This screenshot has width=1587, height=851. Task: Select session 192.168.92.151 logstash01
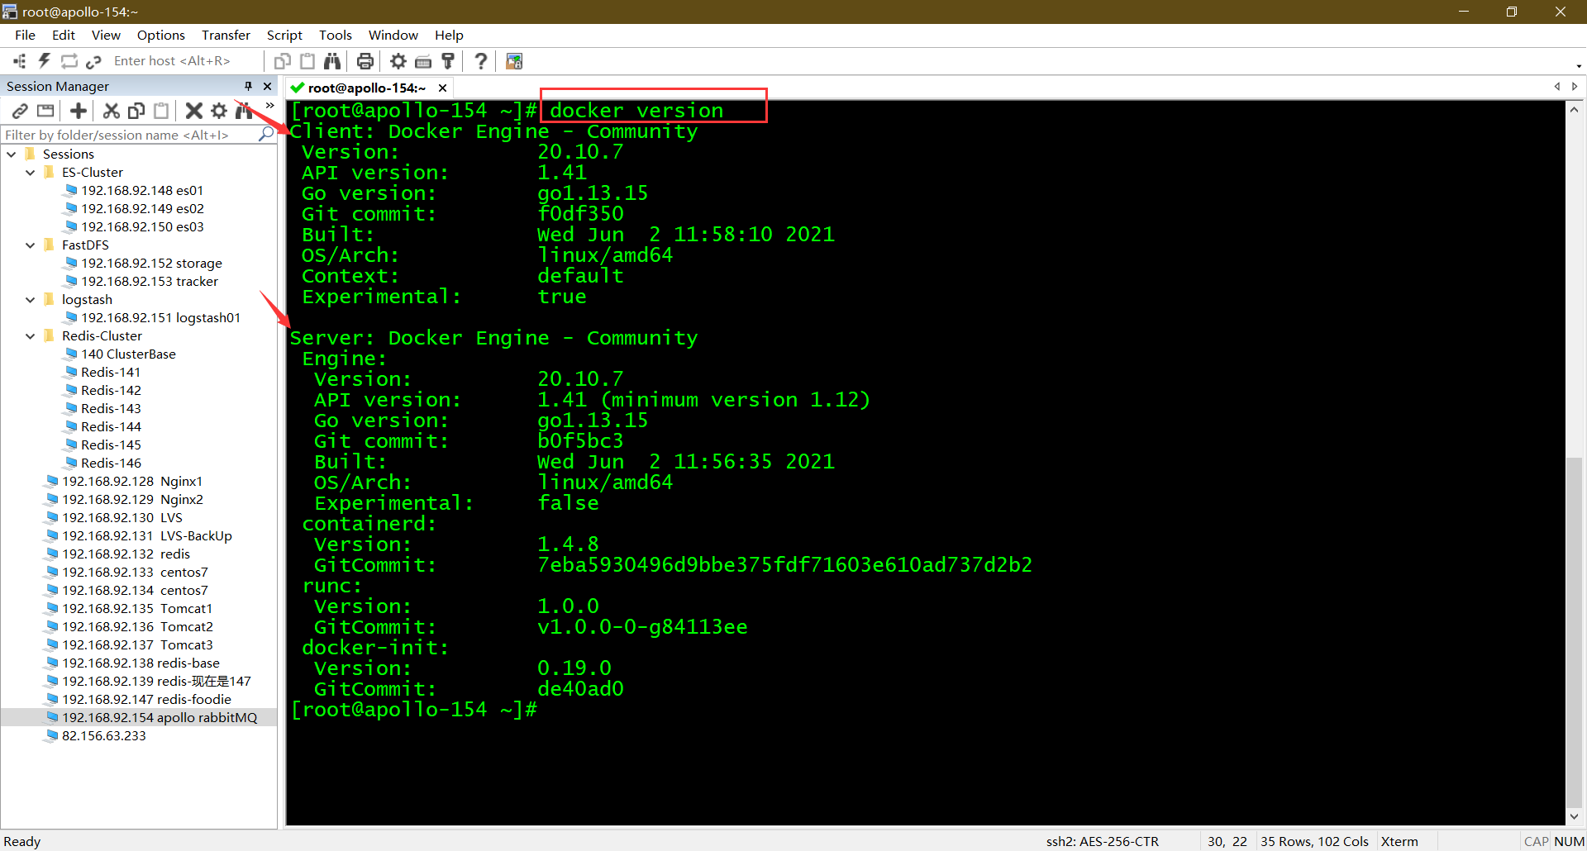(160, 318)
